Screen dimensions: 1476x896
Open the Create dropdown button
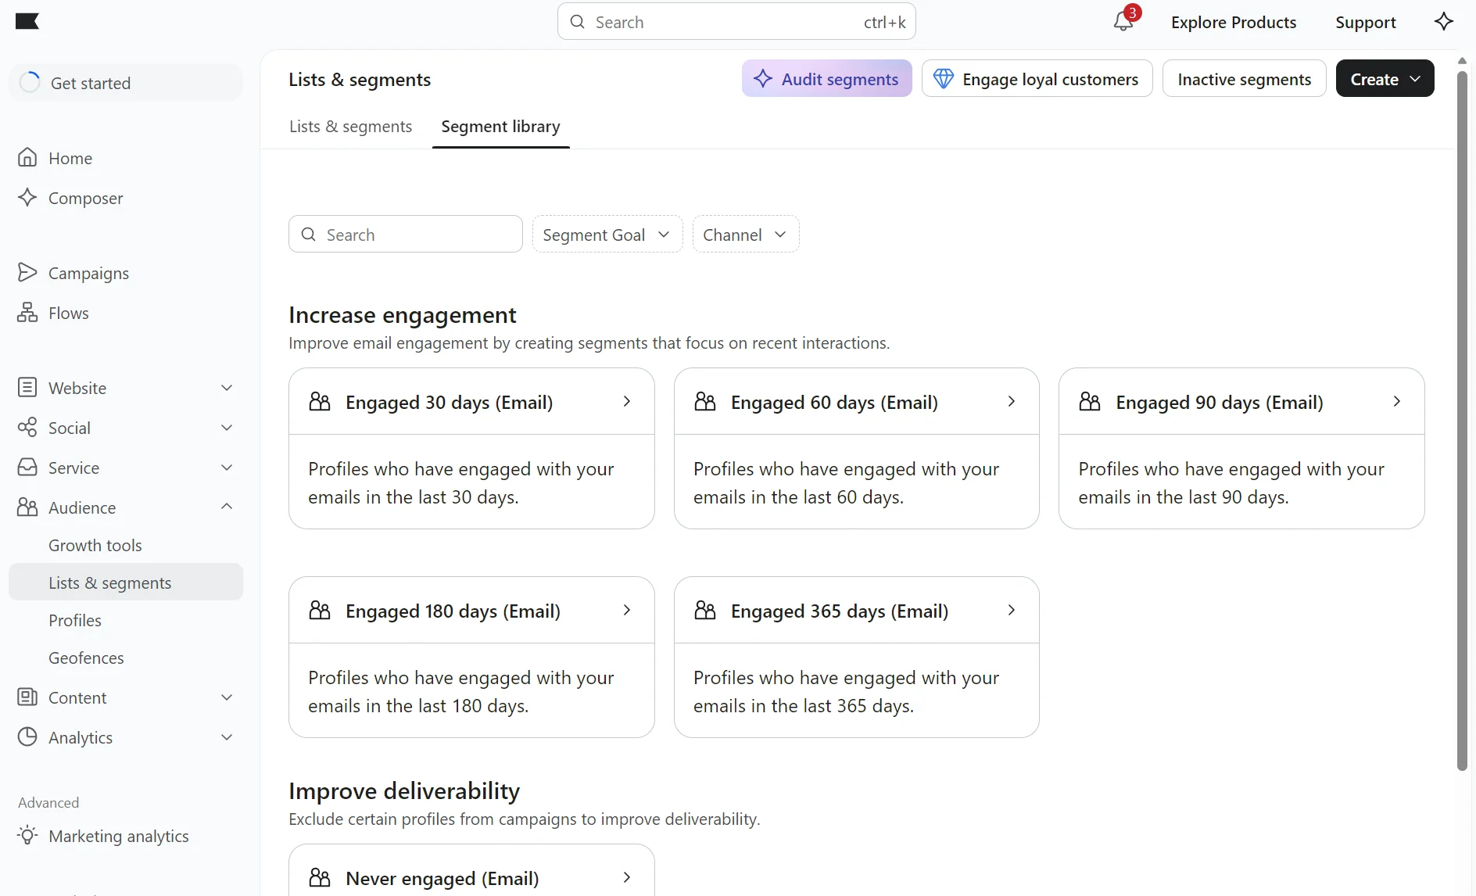point(1385,79)
